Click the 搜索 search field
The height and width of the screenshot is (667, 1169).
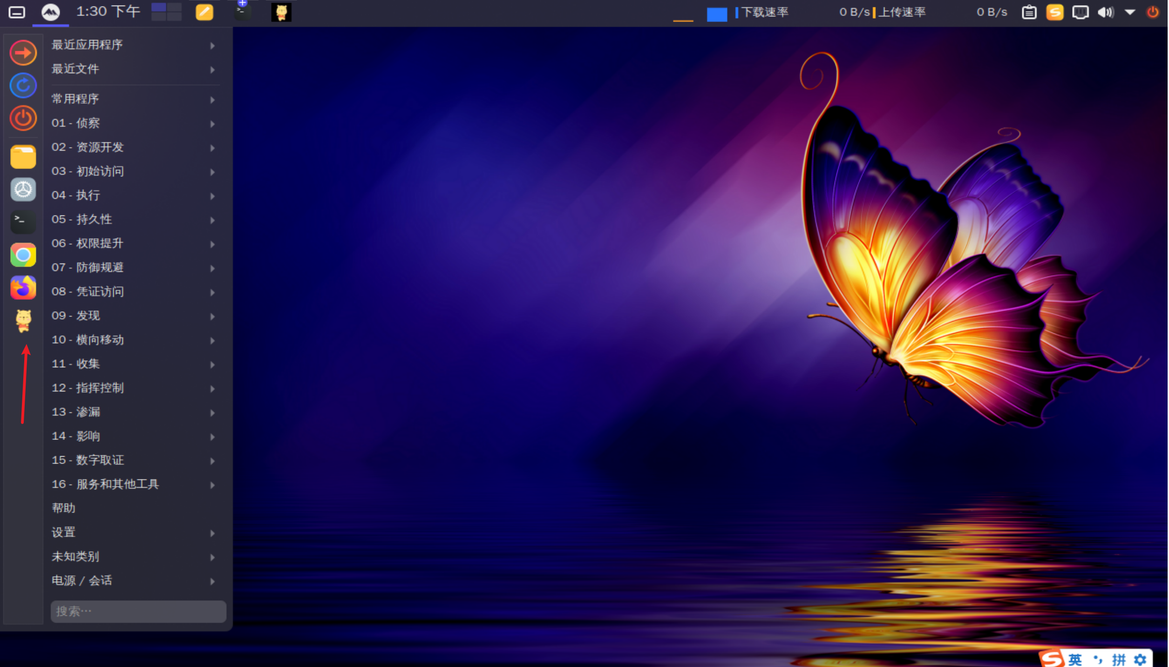tap(138, 611)
